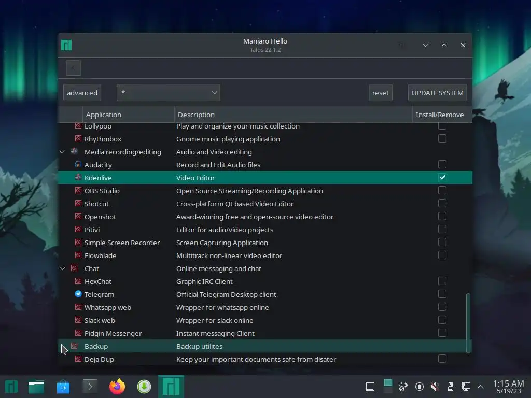Collapse the Chat category
Image resolution: width=531 pixels, height=398 pixels.
(x=62, y=268)
